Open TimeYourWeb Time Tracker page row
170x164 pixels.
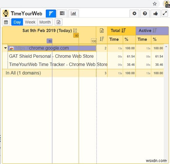(58, 64)
